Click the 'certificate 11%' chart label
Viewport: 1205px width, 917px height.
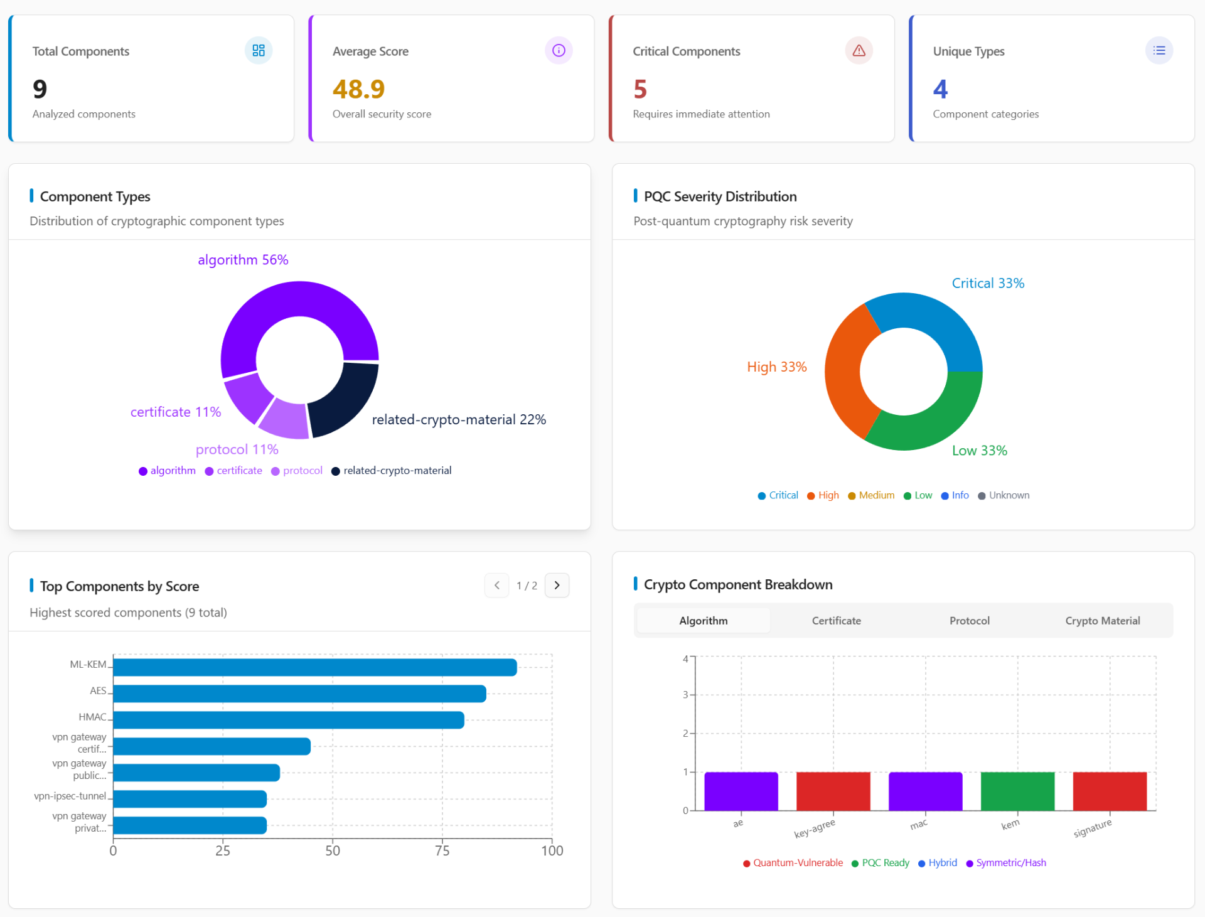(x=176, y=412)
